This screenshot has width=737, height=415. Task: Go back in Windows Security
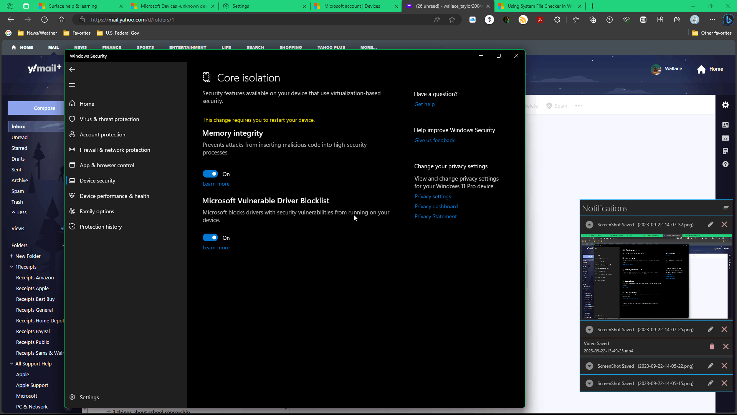(72, 70)
